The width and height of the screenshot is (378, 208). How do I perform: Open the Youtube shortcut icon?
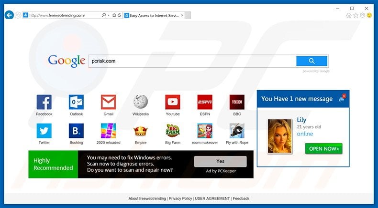click(x=173, y=102)
